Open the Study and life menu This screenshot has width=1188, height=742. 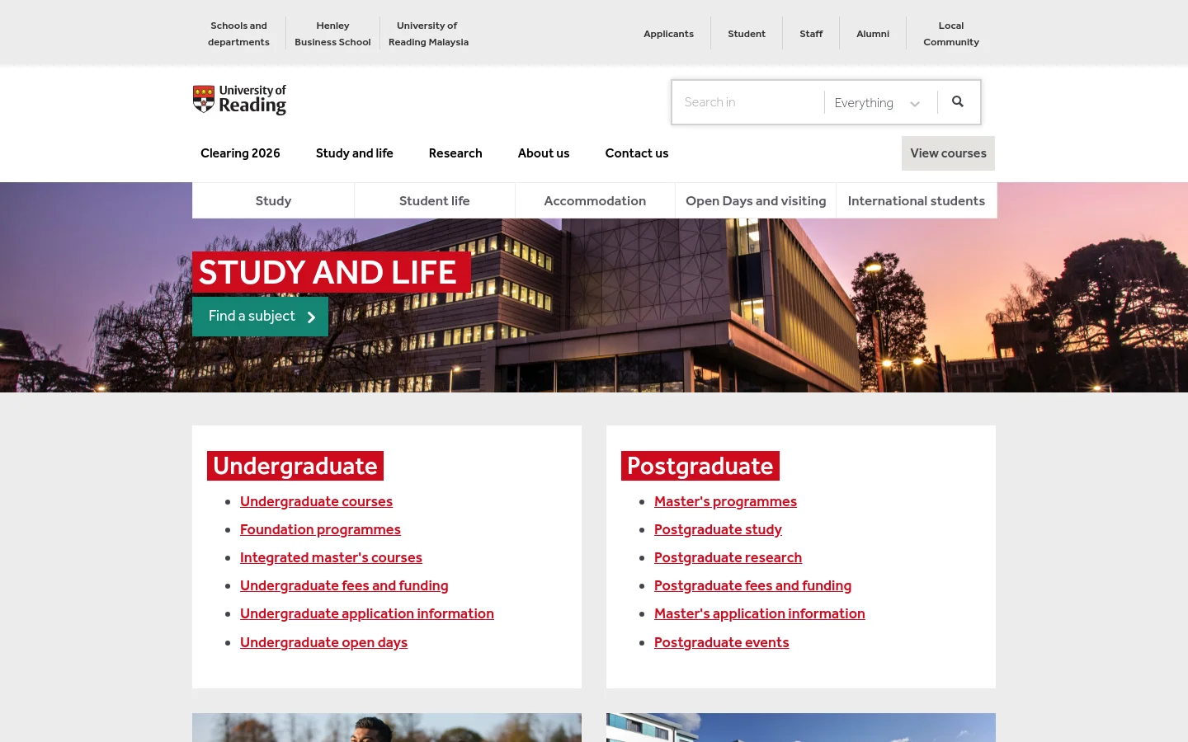[x=355, y=153]
